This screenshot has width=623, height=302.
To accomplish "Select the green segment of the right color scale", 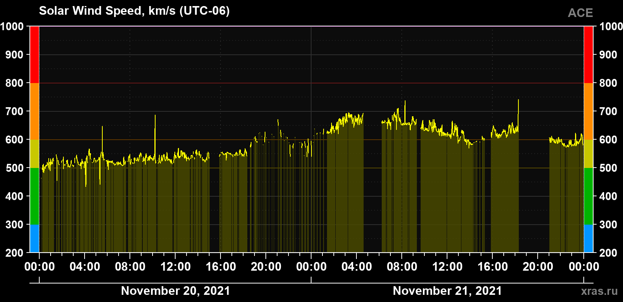I will tap(589, 196).
